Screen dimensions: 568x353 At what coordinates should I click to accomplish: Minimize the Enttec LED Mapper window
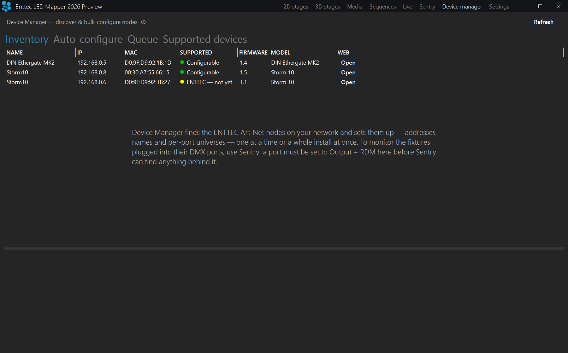522,6
